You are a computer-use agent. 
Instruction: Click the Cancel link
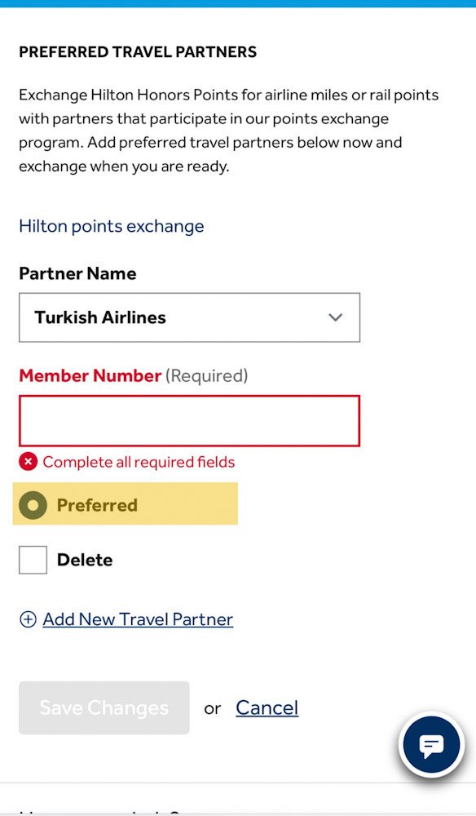[267, 707]
